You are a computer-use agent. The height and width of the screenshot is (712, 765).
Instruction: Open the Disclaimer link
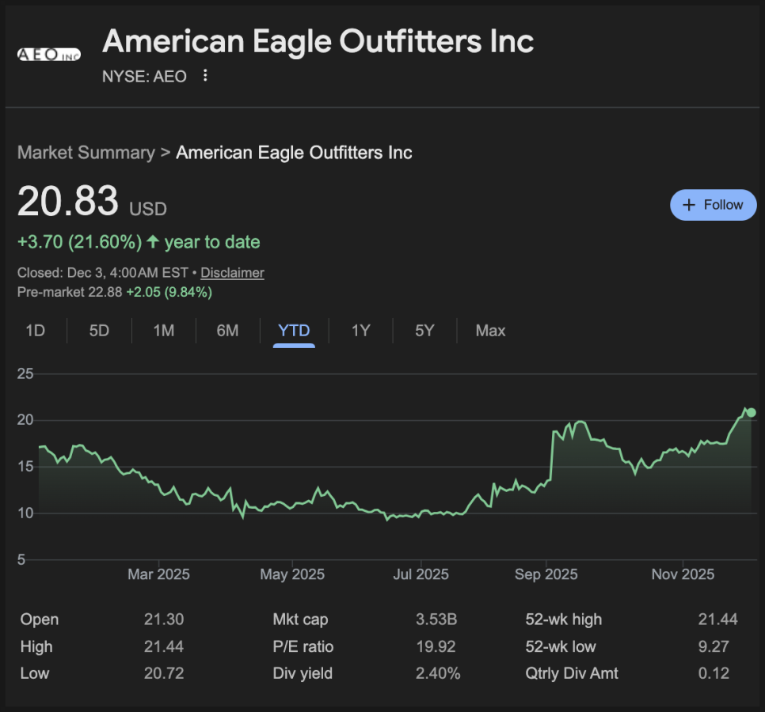(x=232, y=273)
